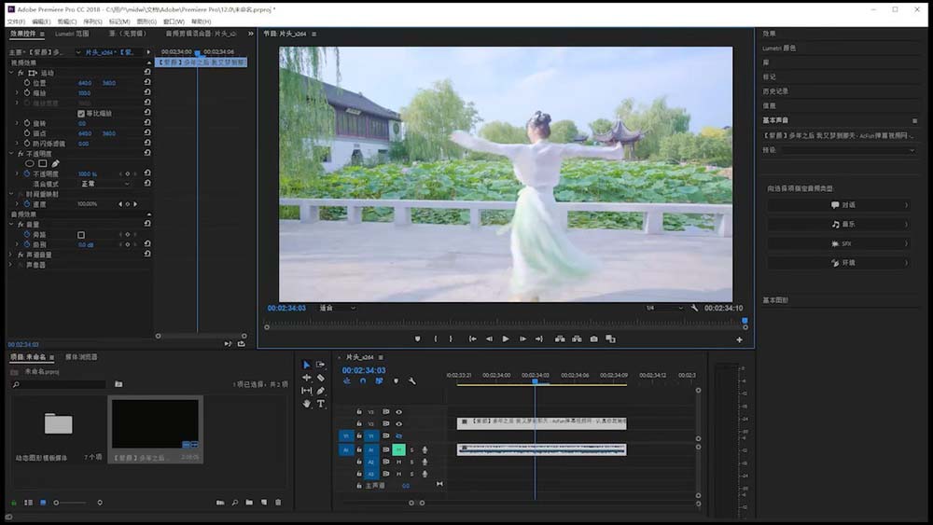The width and height of the screenshot is (933, 525).
Task: Switch to the 媒体浏览器 tab
Action: click(x=81, y=357)
